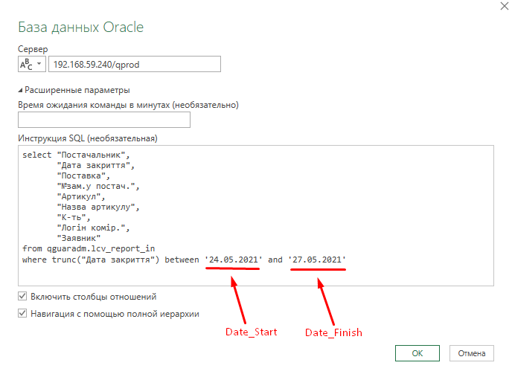Click the command timeout minutes field

[104, 120]
